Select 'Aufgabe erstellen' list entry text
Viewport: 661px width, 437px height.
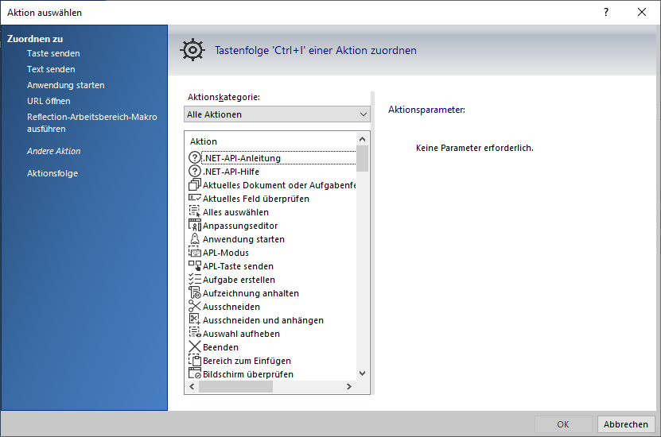pyautogui.click(x=239, y=280)
